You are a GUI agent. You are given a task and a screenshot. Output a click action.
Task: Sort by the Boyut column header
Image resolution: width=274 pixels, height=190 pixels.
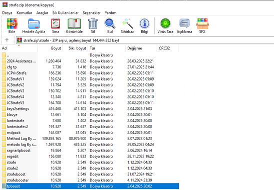50,48
